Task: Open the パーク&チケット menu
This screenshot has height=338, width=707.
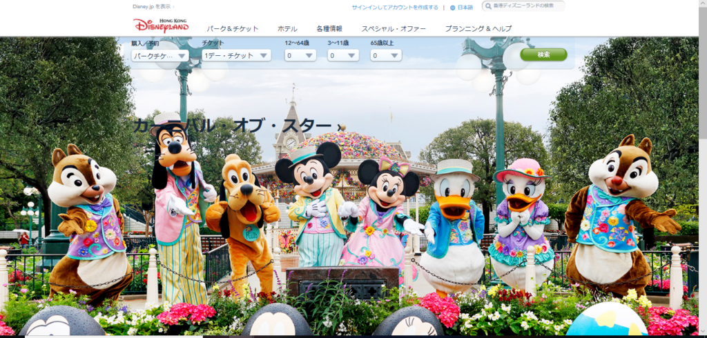Action: pos(233,29)
